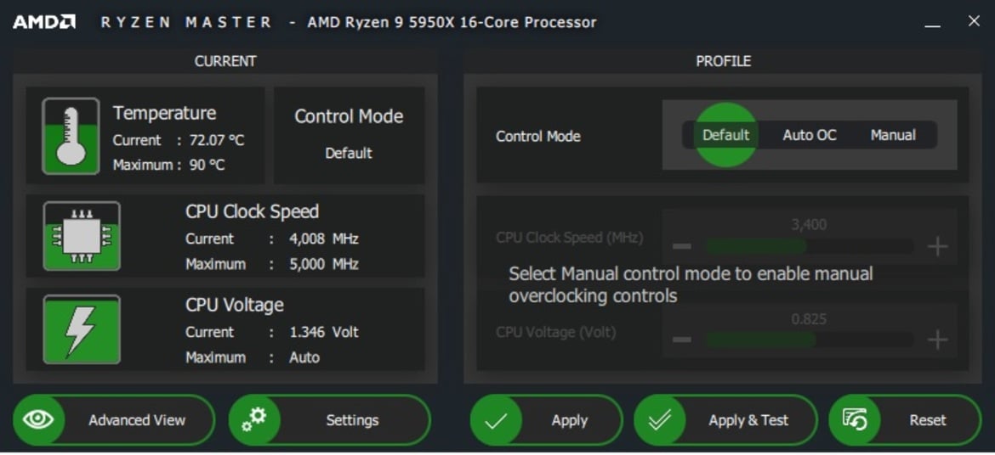
Task: Increase CPU Clock Speed with plus
Action: pyautogui.click(x=937, y=246)
